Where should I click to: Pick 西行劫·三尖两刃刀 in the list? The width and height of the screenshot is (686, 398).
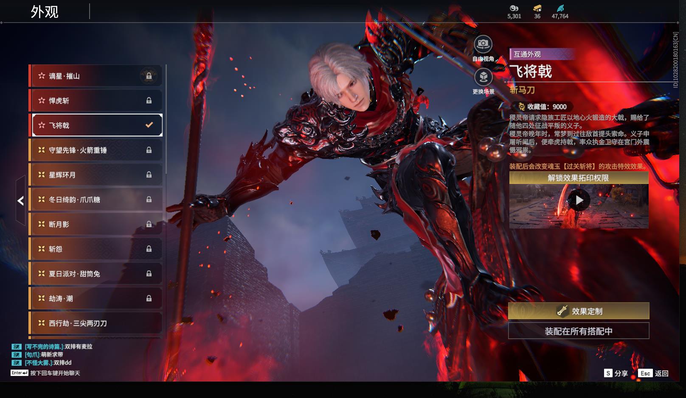[x=96, y=323]
